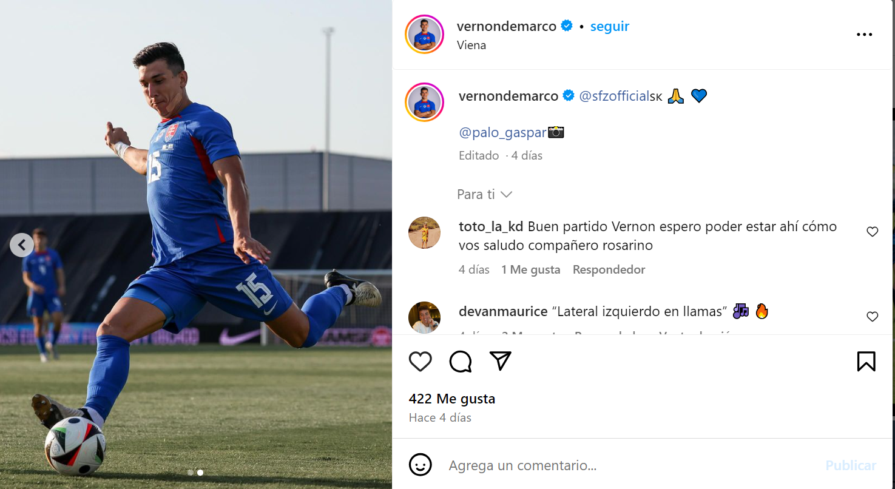Open the @palo_gaspar photographer mention
This screenshot has width=895, height=489.
click(502, 132)
